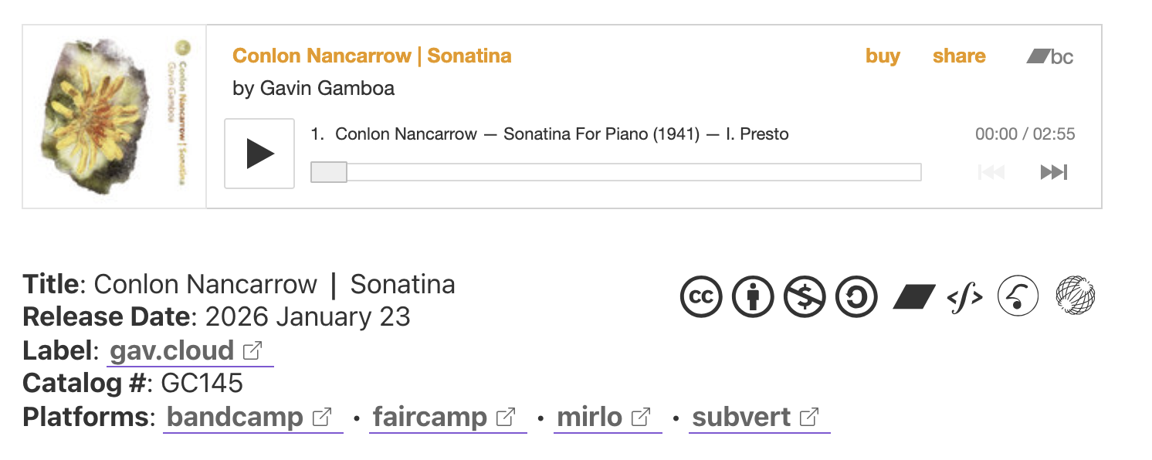The height and width of the screenshot is (460, 1152).
Task: Skip to the next track
Action: tap(1054, 172)
